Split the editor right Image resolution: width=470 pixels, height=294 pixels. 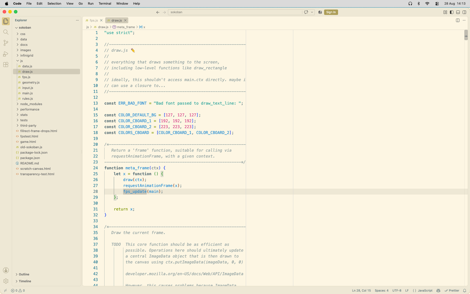pyautogui.click(x=458, y=20)
